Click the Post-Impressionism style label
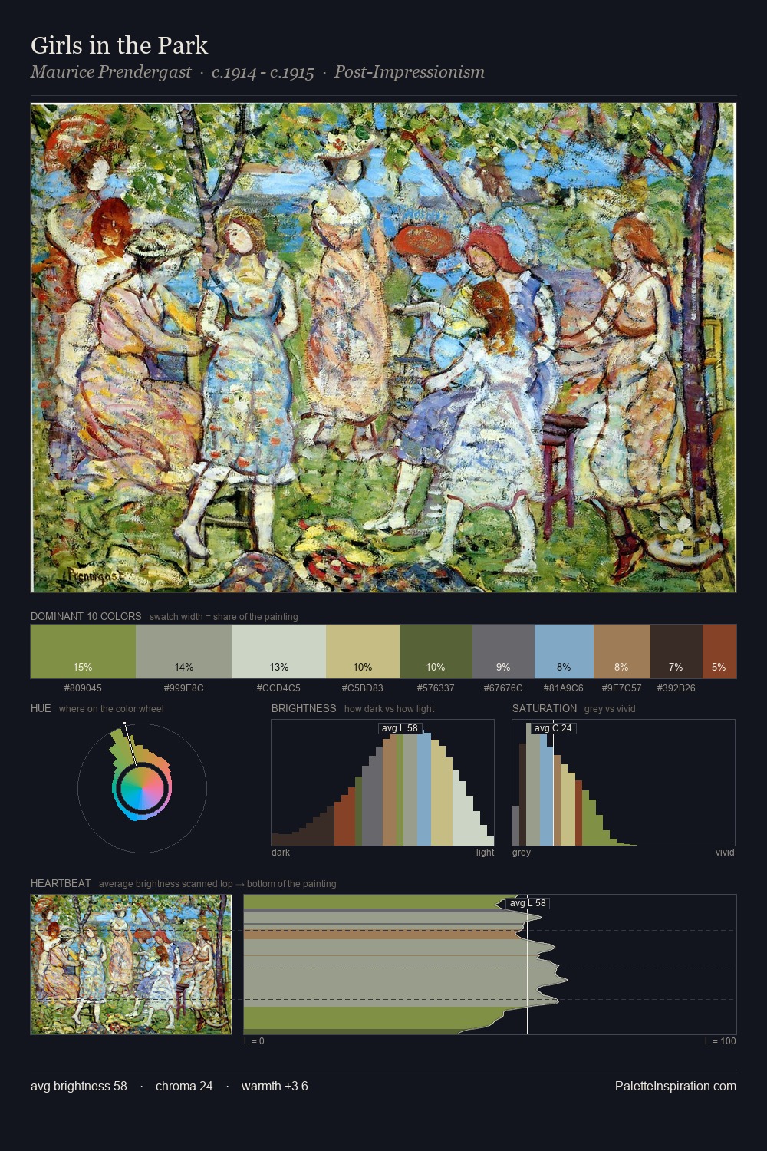Screen dimensions: 767x1151 (x=410, y=72)
